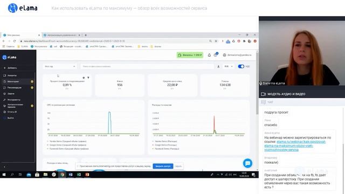This screenshot has width=345, height=194.
Task: Open the Windows Start menu
Action: click(4, 175)
